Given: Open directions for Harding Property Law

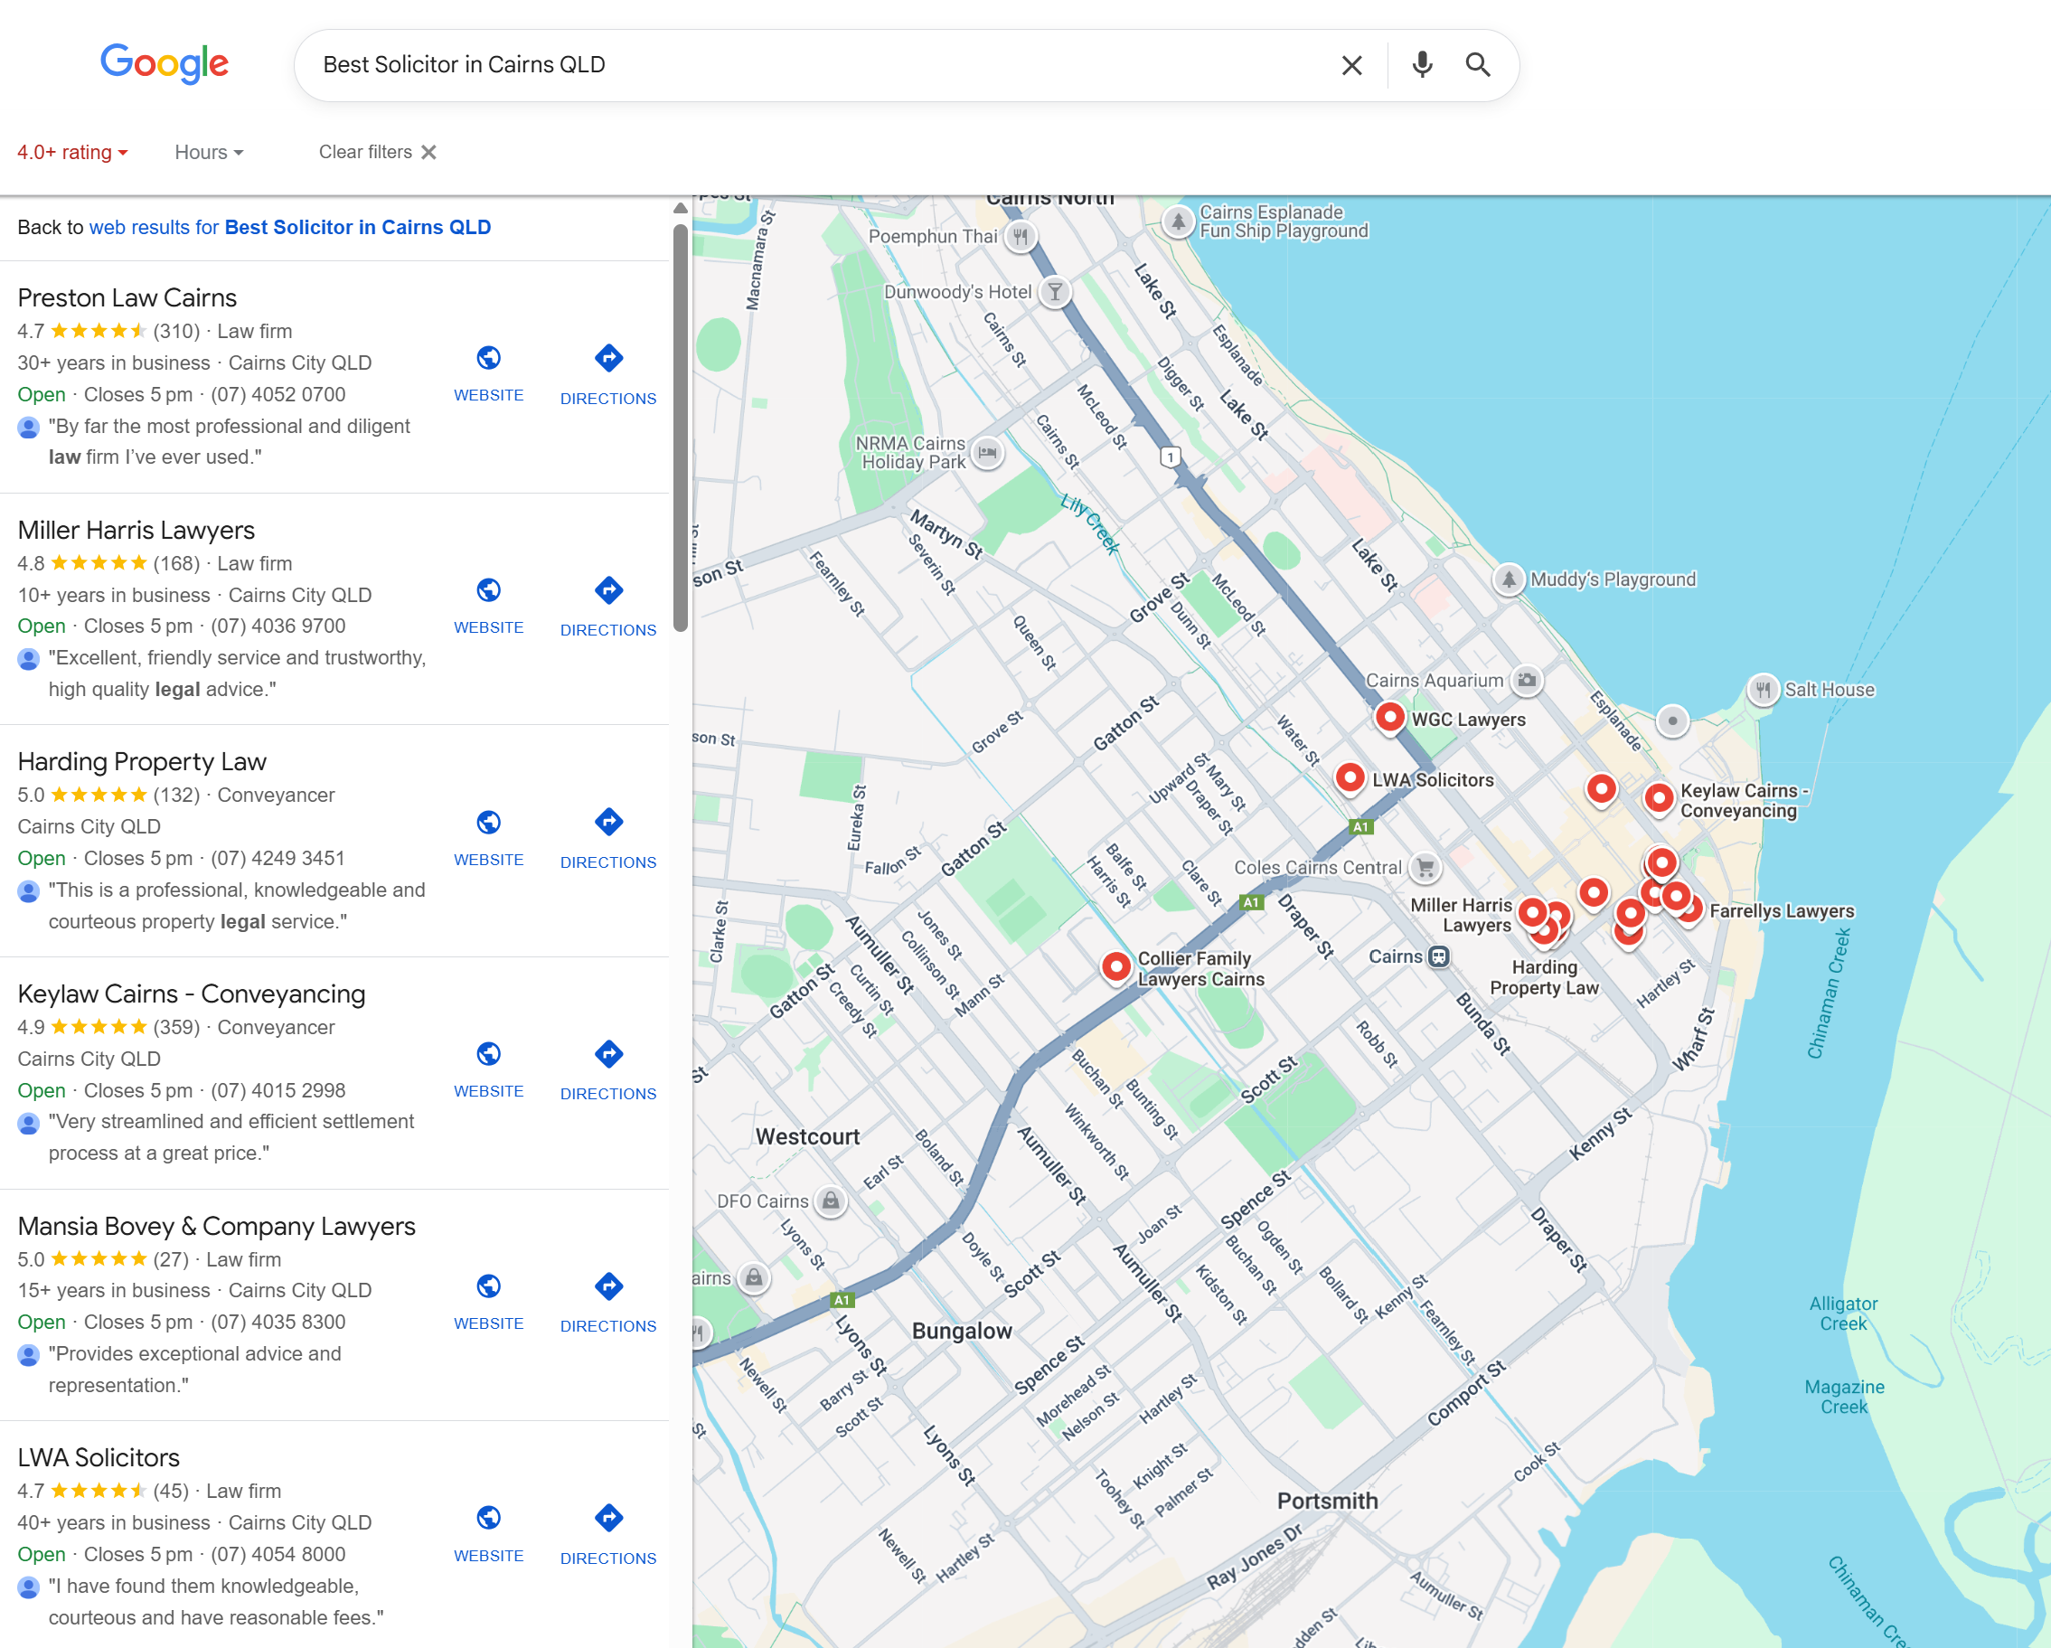Looking at the screenshot, I should click(x=607, y=822).
